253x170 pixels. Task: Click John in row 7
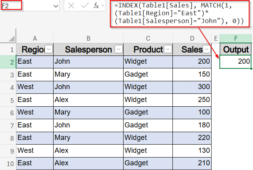88,125
